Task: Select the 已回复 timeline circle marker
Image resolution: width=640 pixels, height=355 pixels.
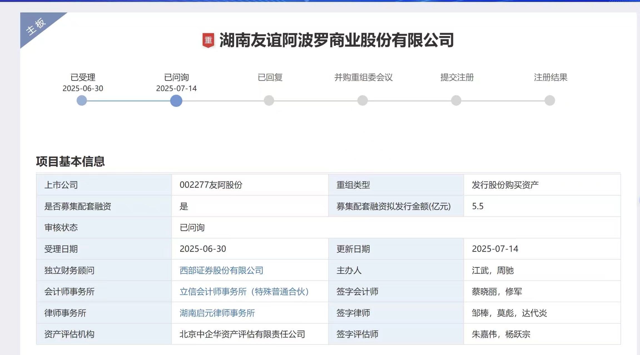Action: (x=269, y=100)
